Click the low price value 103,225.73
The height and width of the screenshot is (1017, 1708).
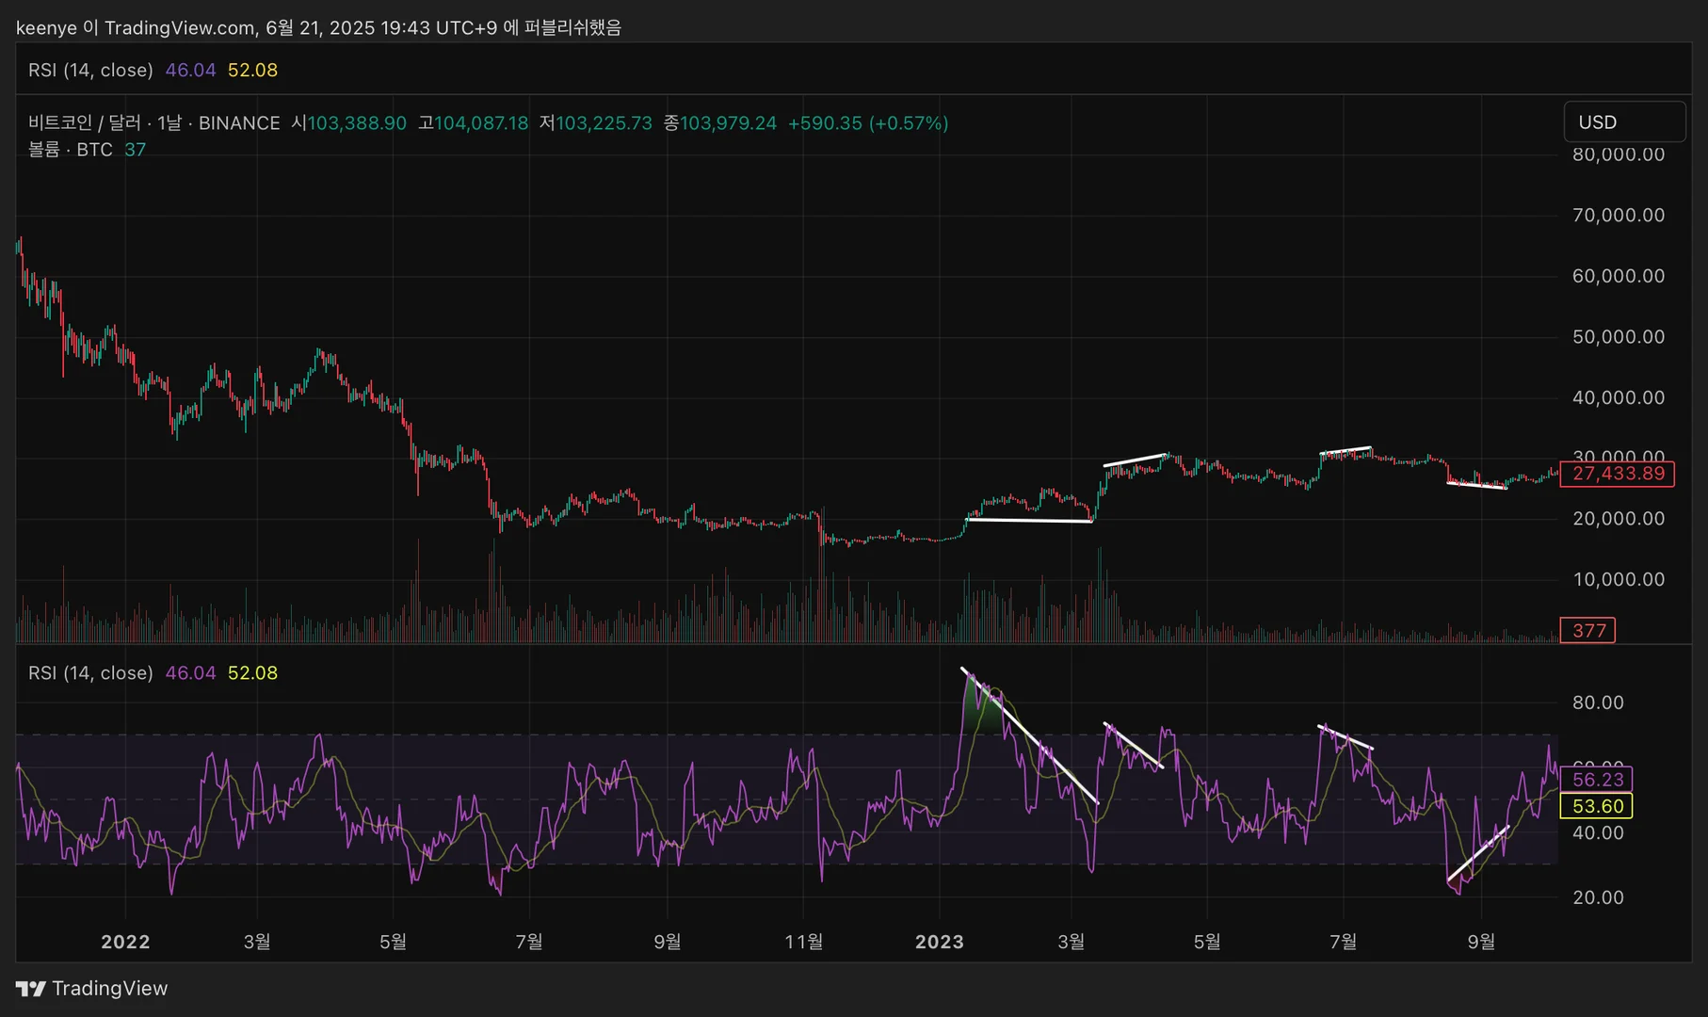[x=604, y=123]
